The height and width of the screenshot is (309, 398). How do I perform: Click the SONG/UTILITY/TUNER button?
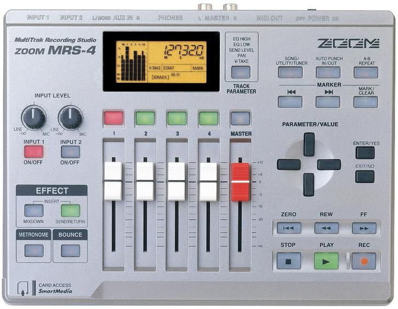[x=290, y=72]
